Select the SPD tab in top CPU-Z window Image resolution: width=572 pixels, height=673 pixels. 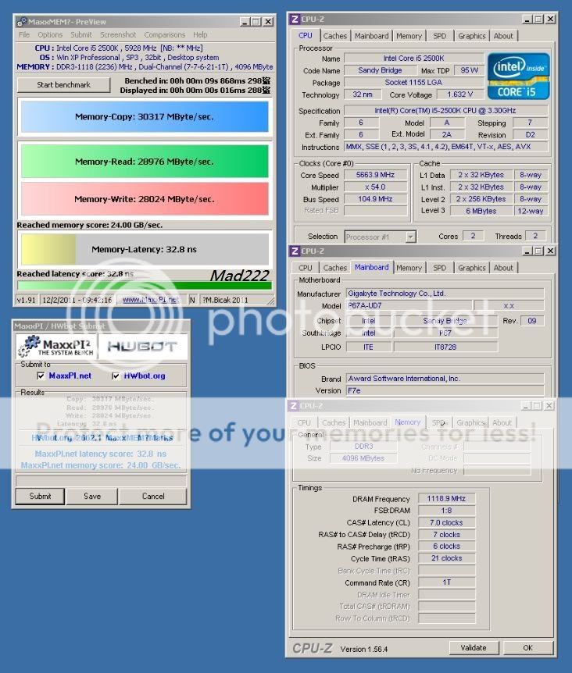(x=439, y=36)
